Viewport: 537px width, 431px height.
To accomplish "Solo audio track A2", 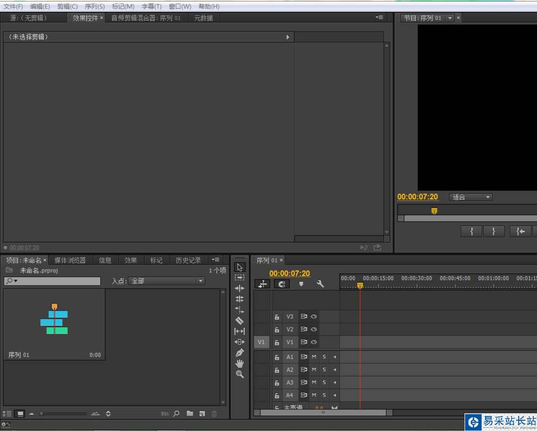I will [x=324, y=370].
